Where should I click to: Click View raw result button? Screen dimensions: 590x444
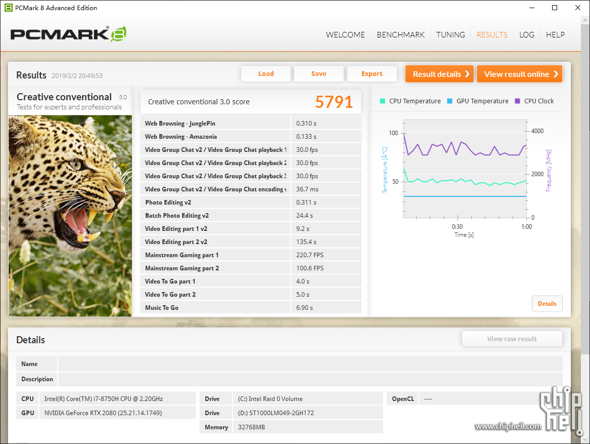pos(512,339)
